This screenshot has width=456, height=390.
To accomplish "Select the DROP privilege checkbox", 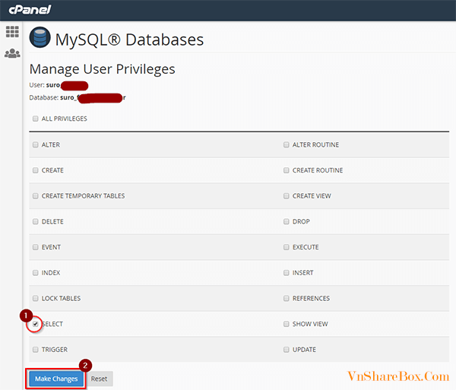I will [x=287, y=222].
